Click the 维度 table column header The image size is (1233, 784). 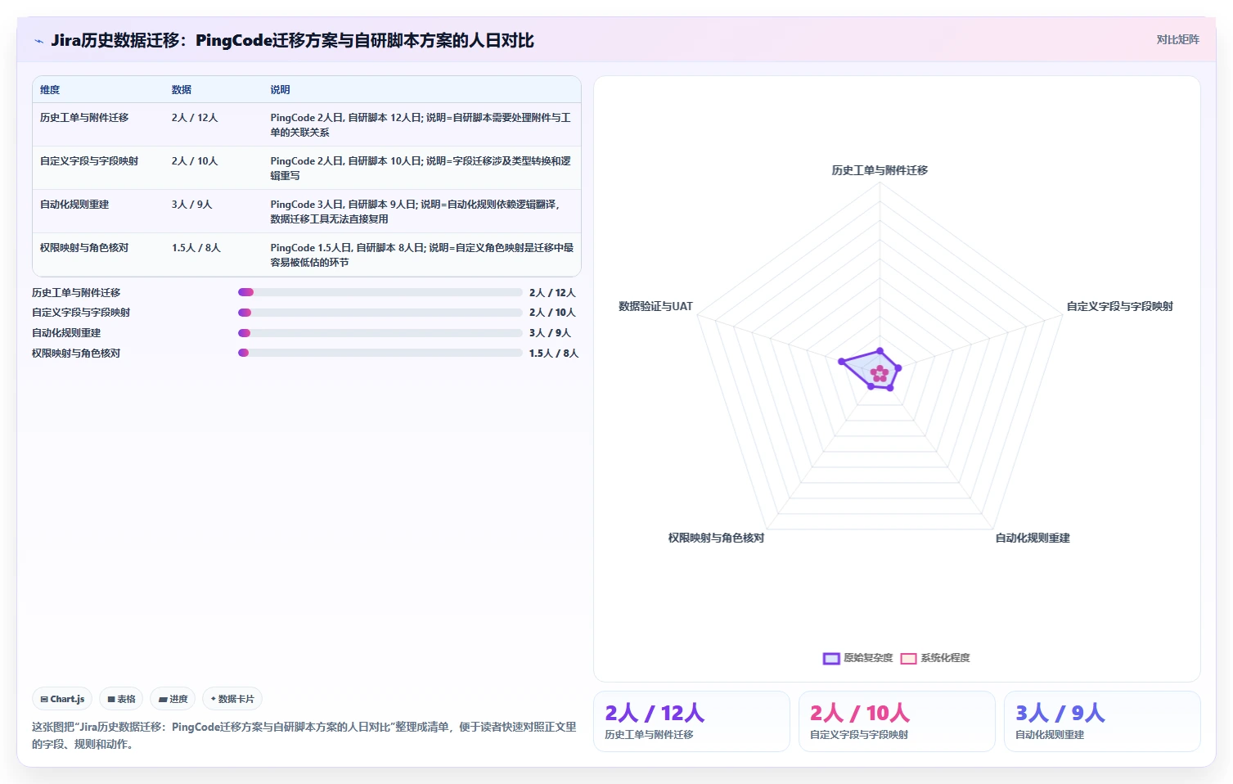click(x=50, y=90)
